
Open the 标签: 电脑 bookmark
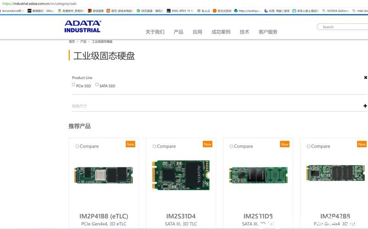pos(277,11)
